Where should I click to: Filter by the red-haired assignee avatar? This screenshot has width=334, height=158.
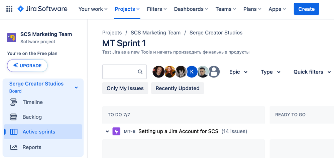(x=170, y=72)
